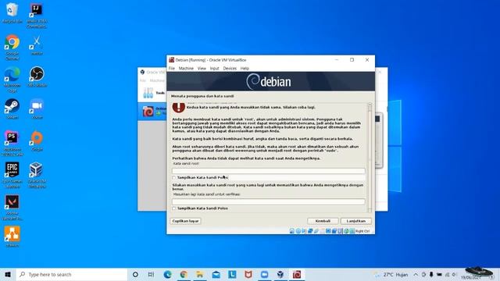This screenshot has width=500, height=281.
Task: Focus the Kata sandi root input field
Action: (269, 171)
